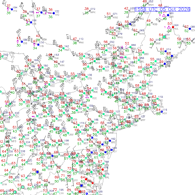Click the open square station marker at LYH
The width and height of the screenshot is (195, 195).
click(58, 192)
